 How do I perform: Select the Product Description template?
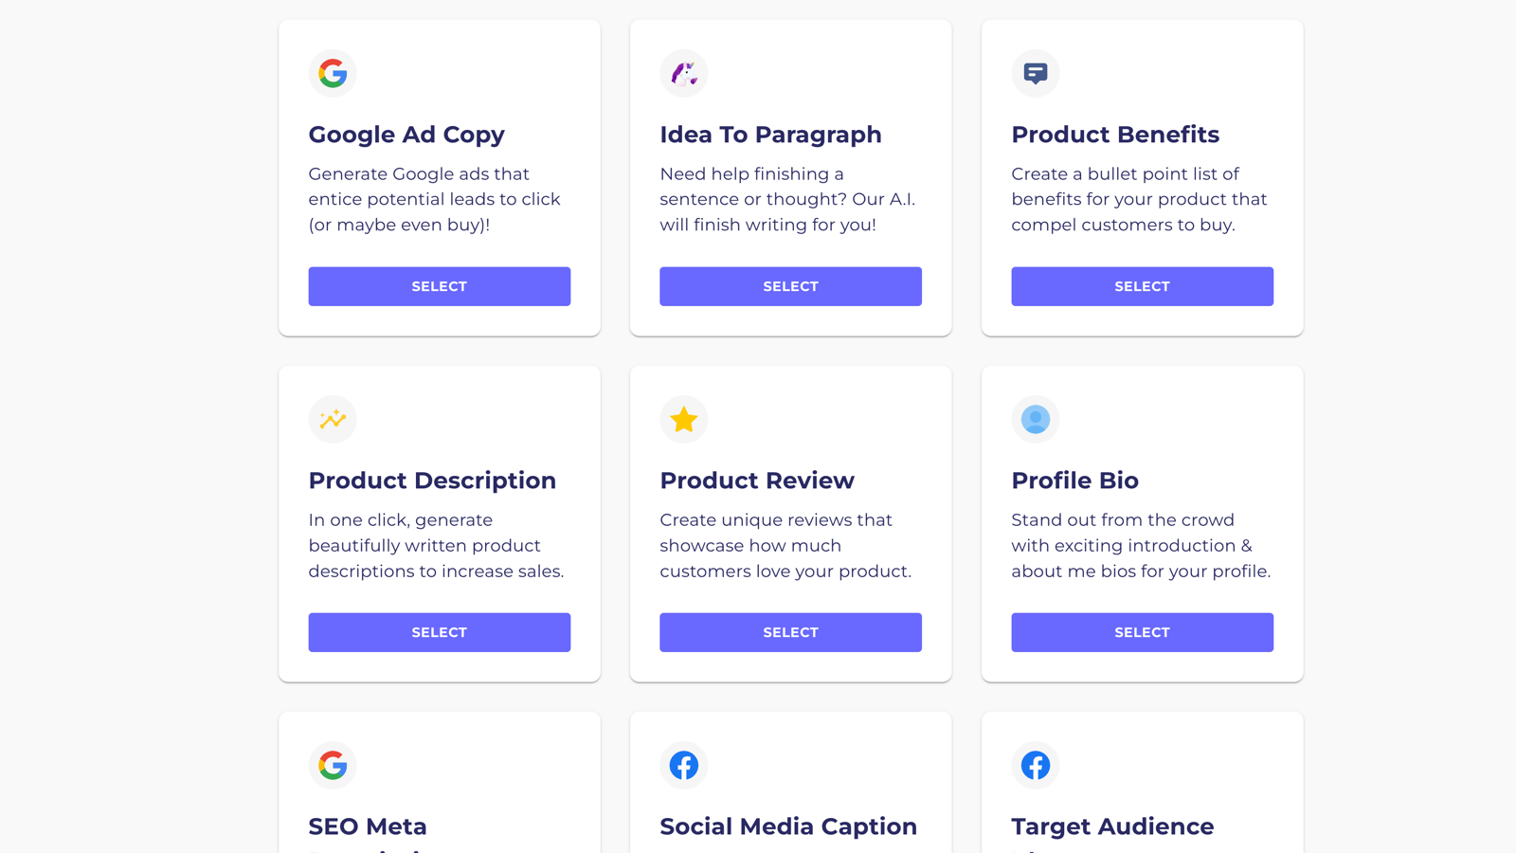tap(440, 632)
